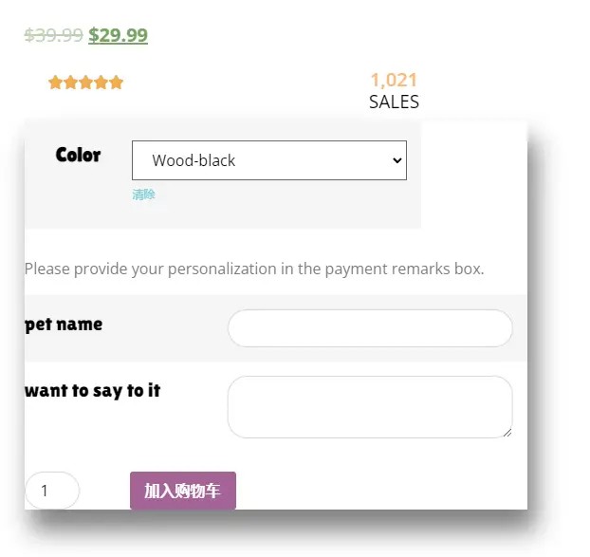Click into the 'want to say to it' textarea
The image size is (590, 557).
tap(370, 407)
